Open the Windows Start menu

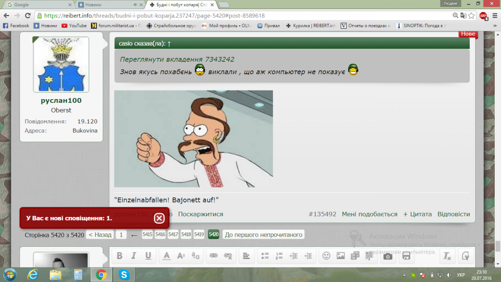9,275
